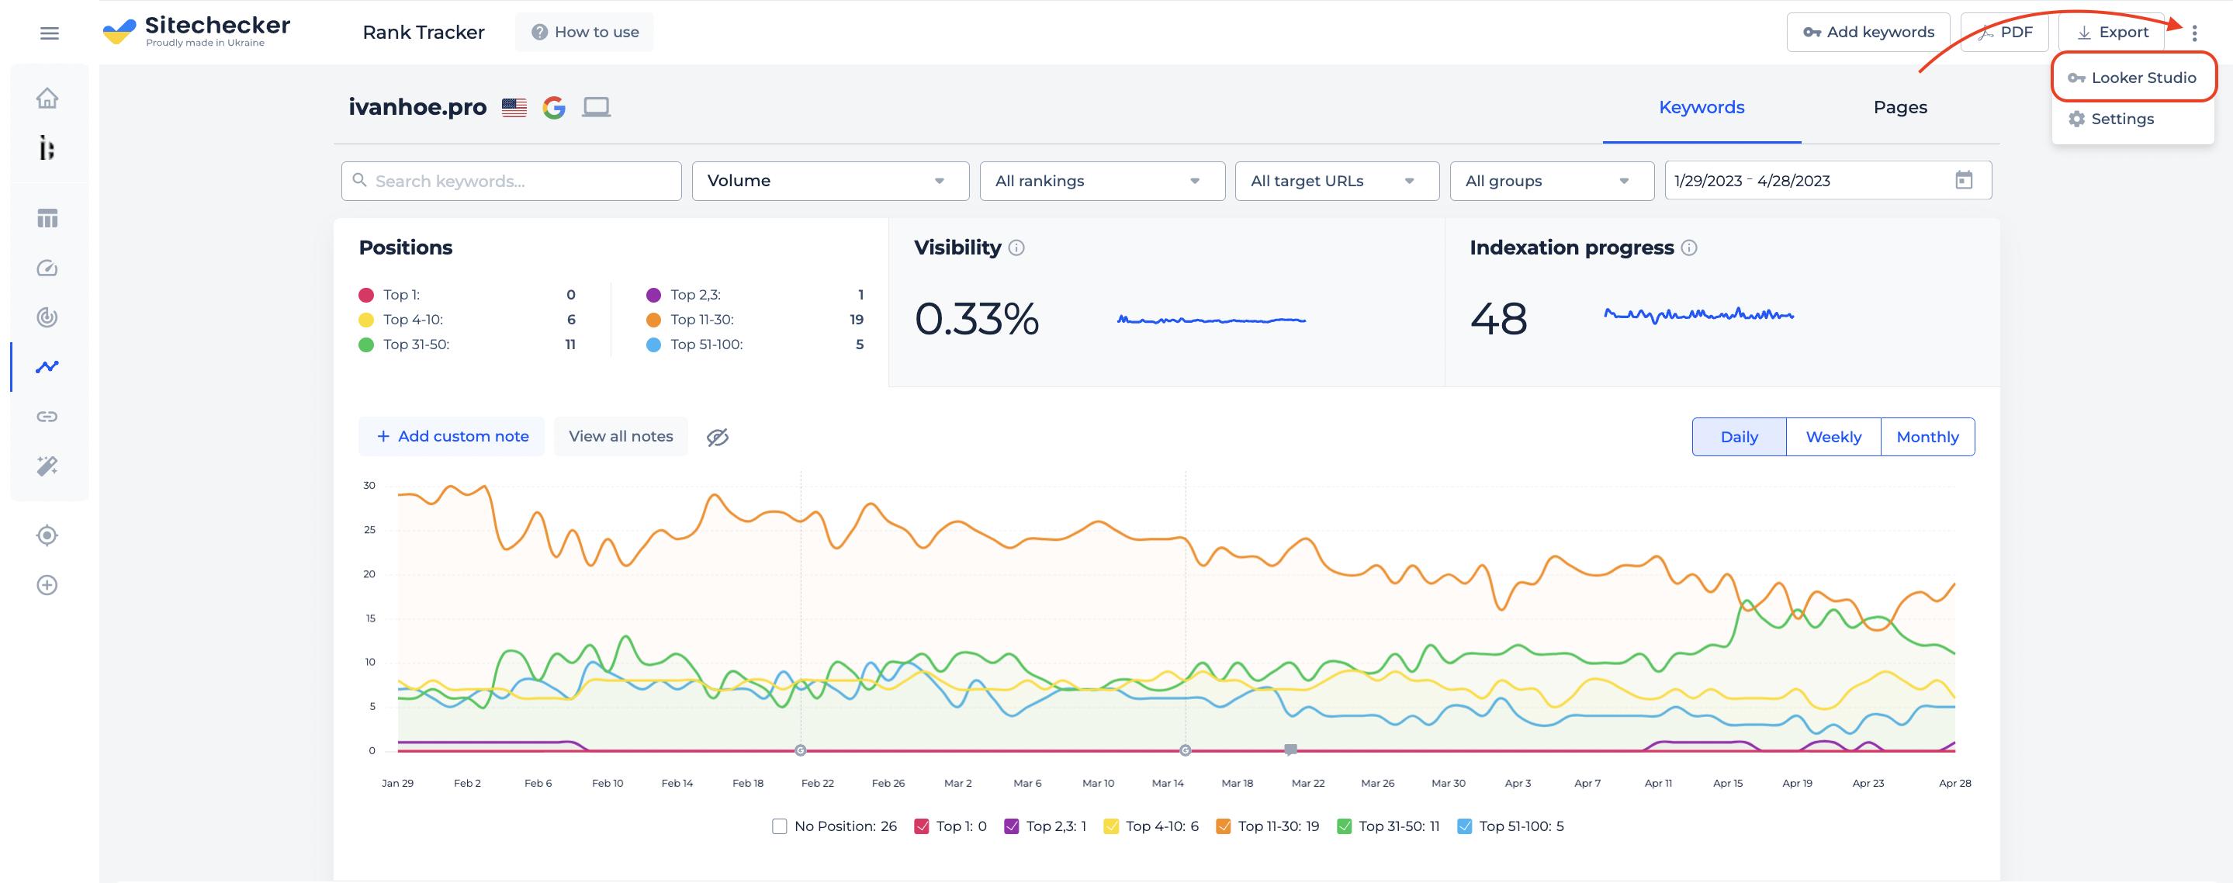
Task: Click the US flag country icon
Action: pyautogui.click(x=514, y=107)
